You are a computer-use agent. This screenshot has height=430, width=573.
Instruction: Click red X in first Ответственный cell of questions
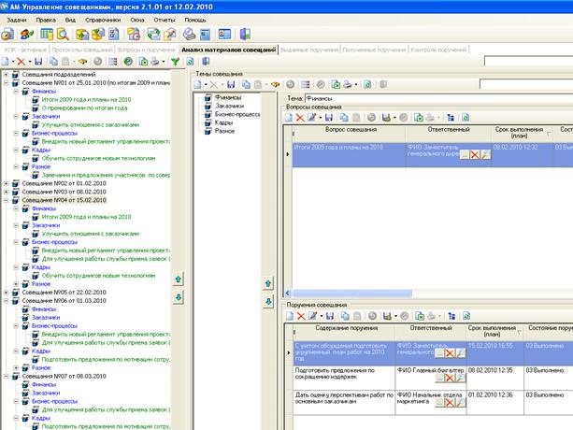click(x=475, y=154)
